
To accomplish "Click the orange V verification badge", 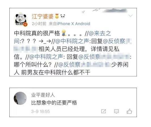I will [25, 24].
